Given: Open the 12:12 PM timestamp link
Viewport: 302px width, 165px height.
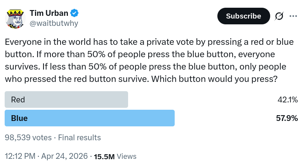Looking at the screenshot, I should tap(19, 156).
